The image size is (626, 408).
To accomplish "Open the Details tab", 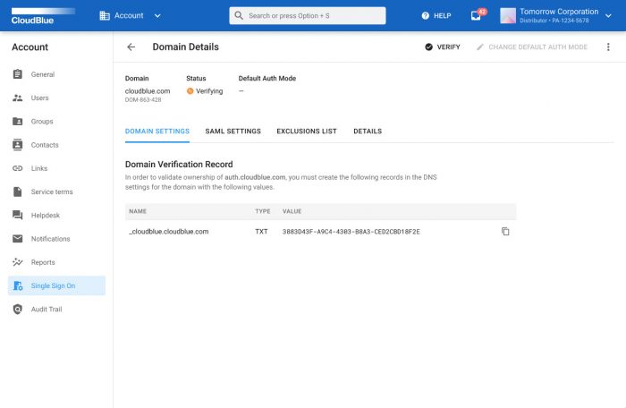I will point(368,132).
